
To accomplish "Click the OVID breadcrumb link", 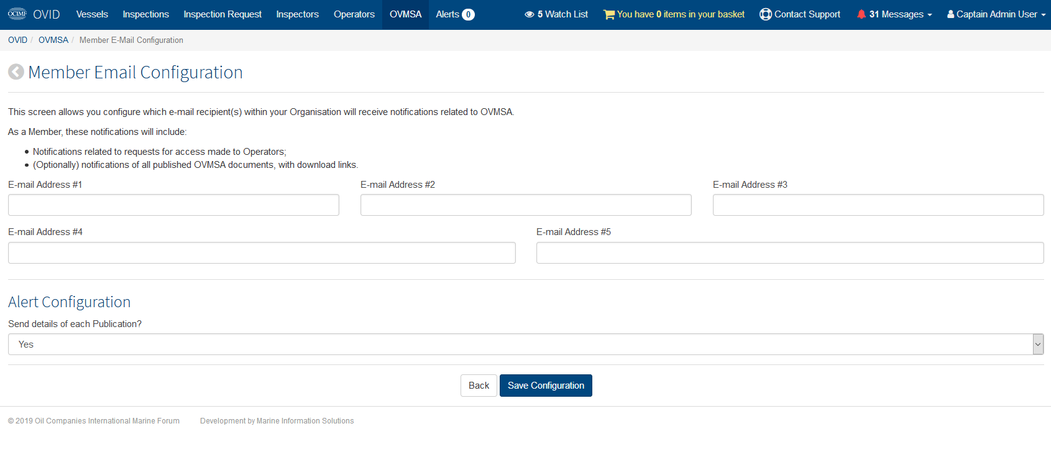I will click(x=17, y=40).
